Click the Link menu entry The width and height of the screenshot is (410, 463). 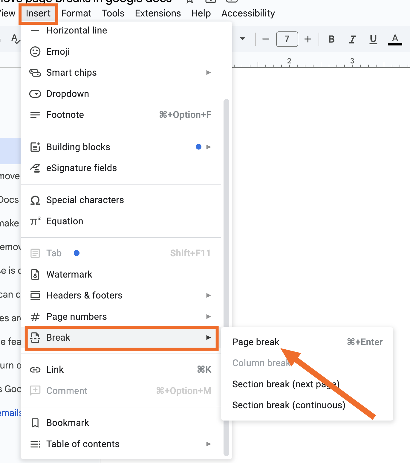121,370
